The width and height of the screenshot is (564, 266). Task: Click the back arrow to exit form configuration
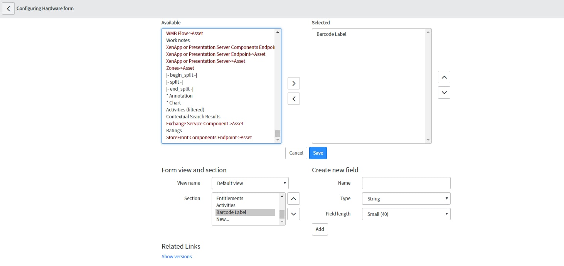pyautogui.click(x=8, y=8)
